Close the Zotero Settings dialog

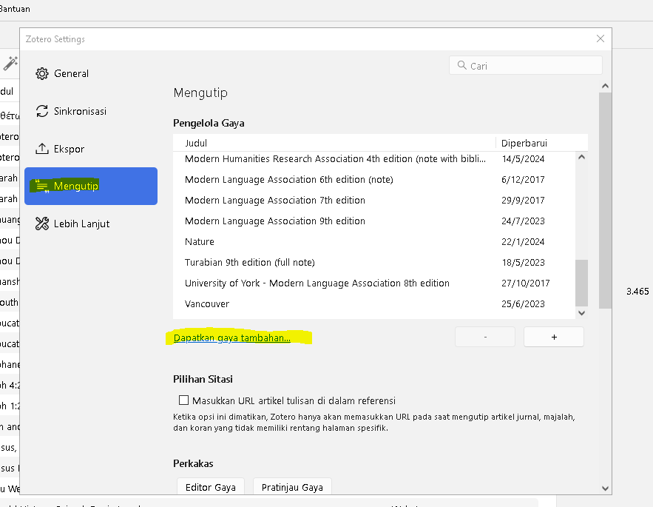coord(600,38)
